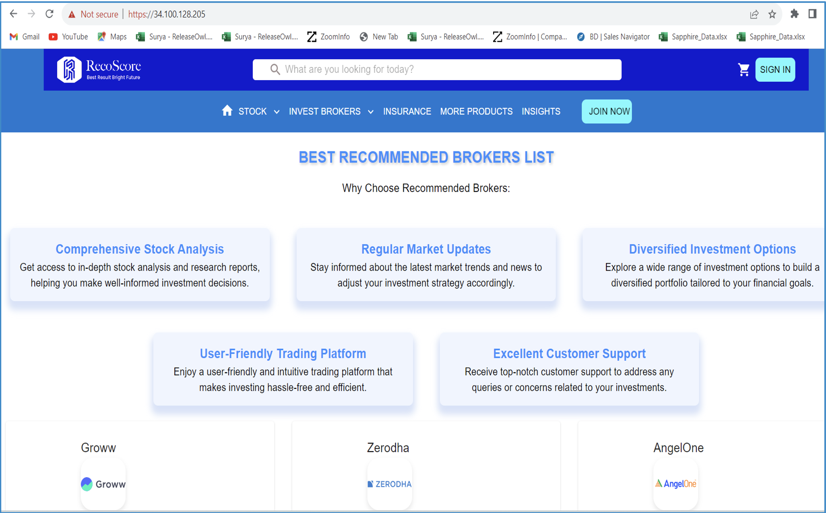Viewport: 826px width, 513px height.
Task: Go to the INSURANCE menu item
Action: 407,112
